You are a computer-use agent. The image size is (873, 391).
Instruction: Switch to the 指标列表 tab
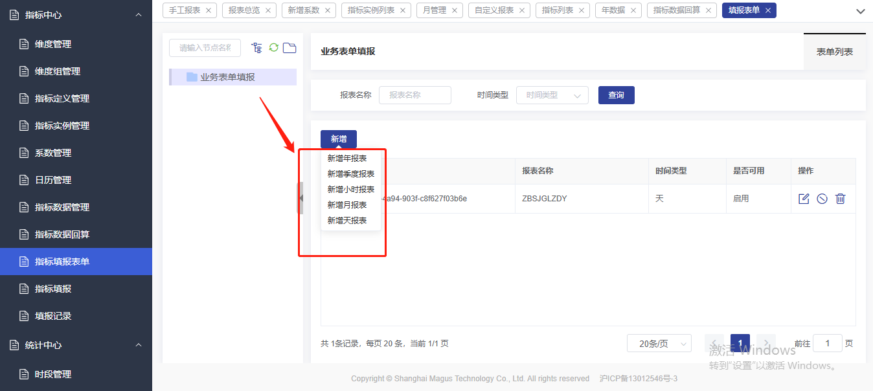click(557, 10)
